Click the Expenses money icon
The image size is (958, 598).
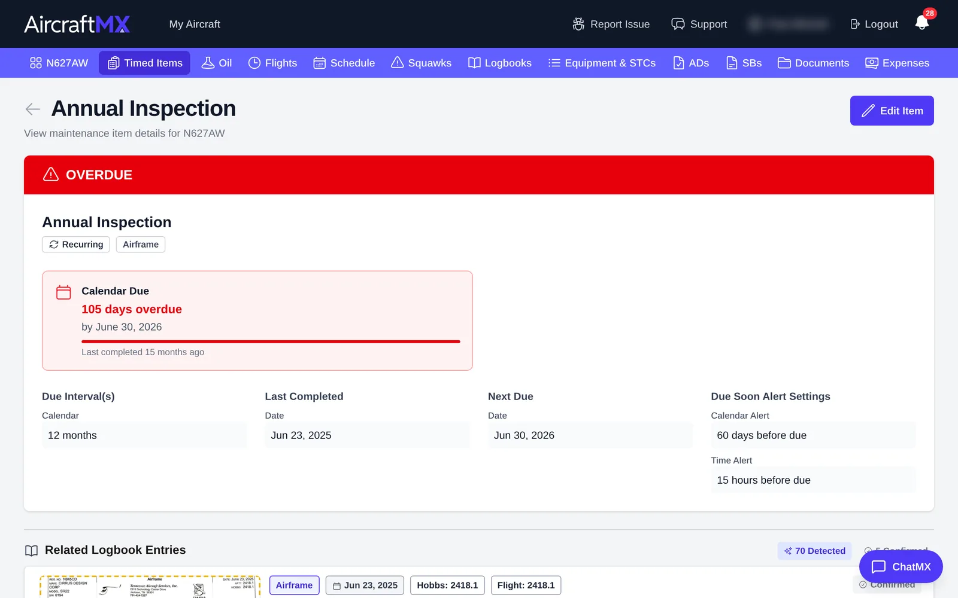[x=872, y=63]
